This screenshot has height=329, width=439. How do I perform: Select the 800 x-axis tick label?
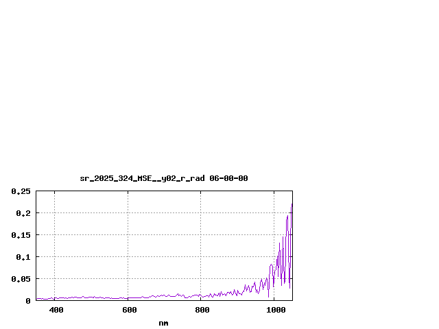(x=202, y=310)
